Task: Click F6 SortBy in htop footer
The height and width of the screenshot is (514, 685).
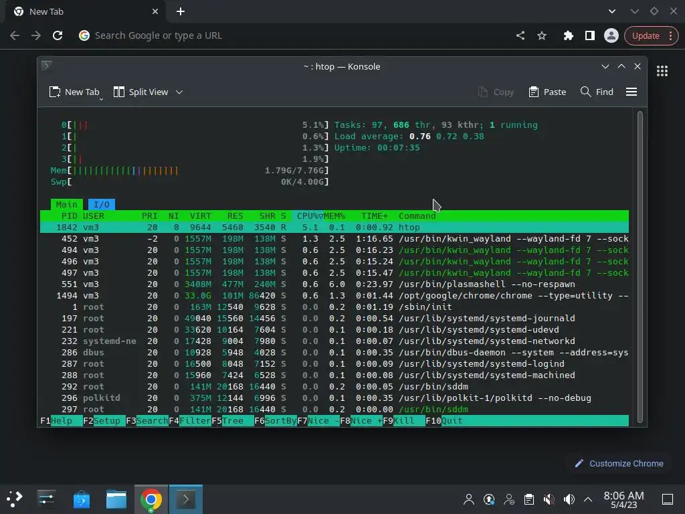Action: (275, 420)
